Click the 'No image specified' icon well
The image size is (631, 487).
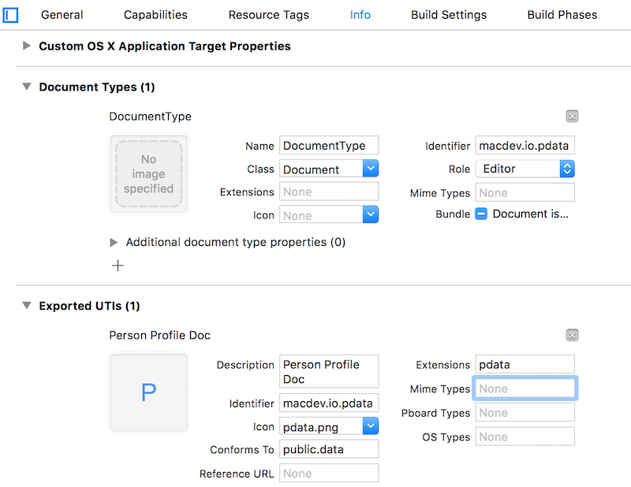[148, 174]
